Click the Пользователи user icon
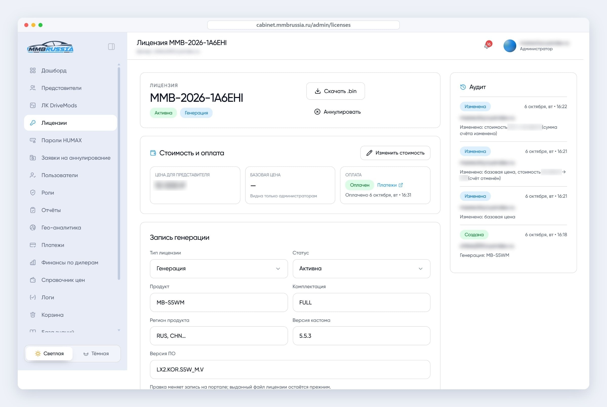This screenshot has width=607, height=407. click(x=32, y=175)
